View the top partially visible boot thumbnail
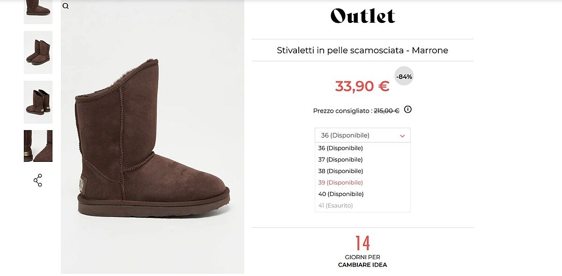The width and height of the screenshot is (562, 276). 38,10
